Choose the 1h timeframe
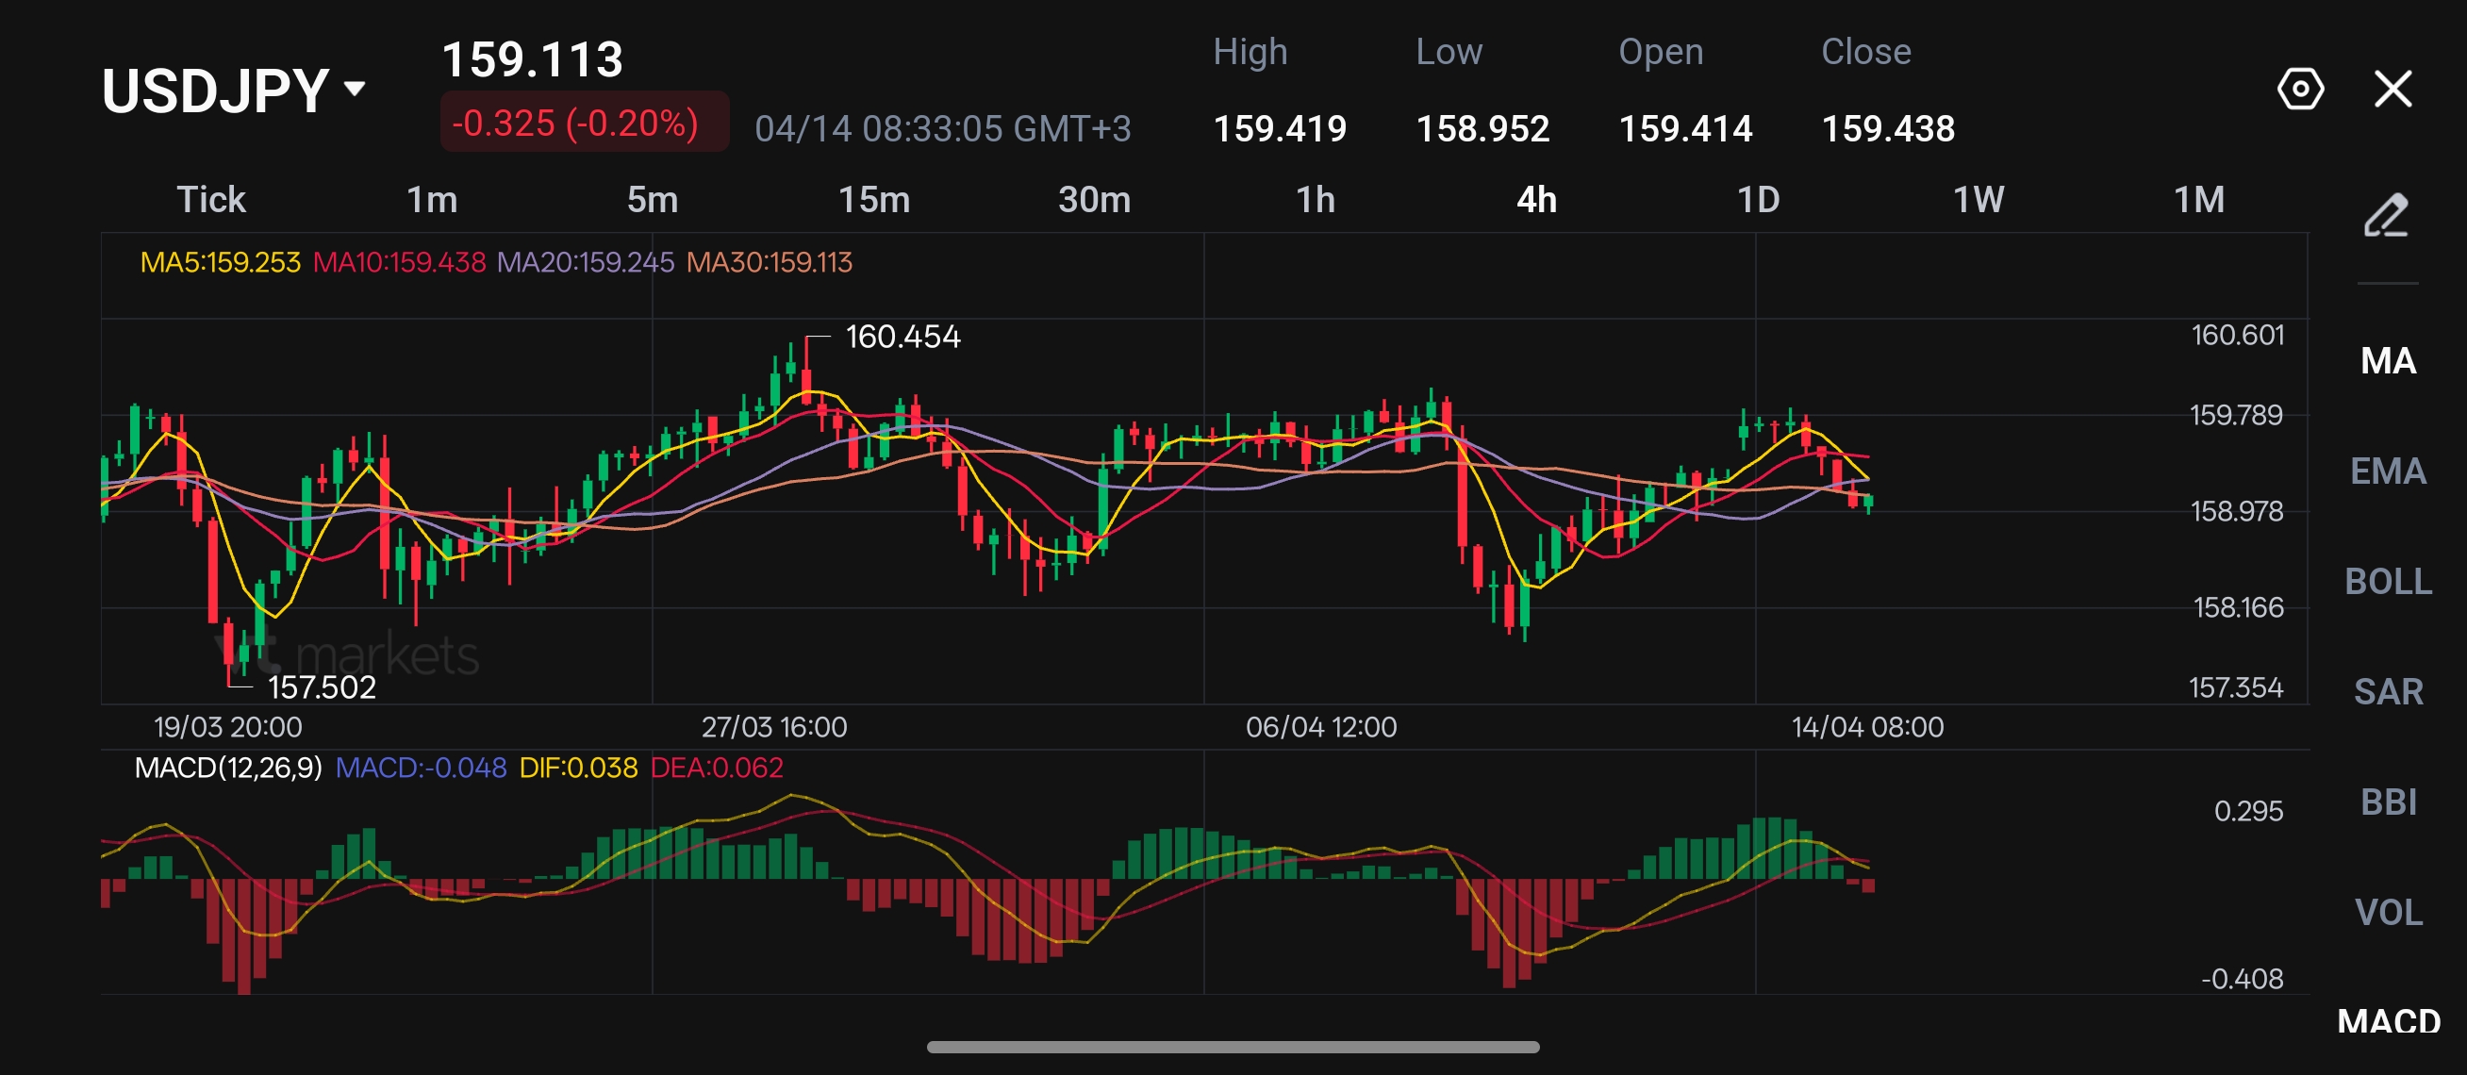Viewport: 2467px width, 1075px height. click(x=1315, y=200)
